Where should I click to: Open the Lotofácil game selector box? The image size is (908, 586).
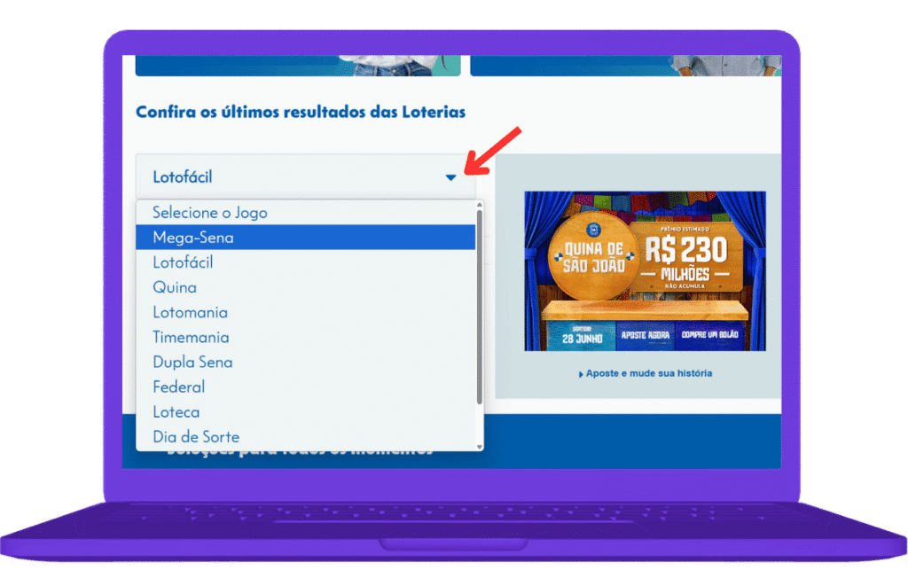[305, 176]
